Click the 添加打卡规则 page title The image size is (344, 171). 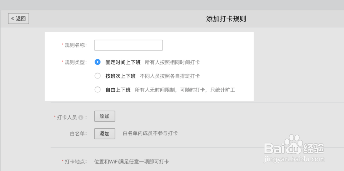[226, 19]
